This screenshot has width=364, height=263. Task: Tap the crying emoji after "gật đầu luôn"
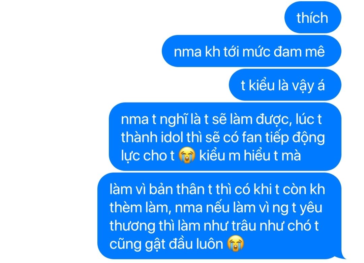pos(235,243)
